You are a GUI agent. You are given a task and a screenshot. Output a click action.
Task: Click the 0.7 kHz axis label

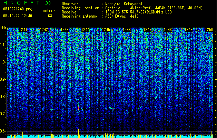tap(3, 114)
